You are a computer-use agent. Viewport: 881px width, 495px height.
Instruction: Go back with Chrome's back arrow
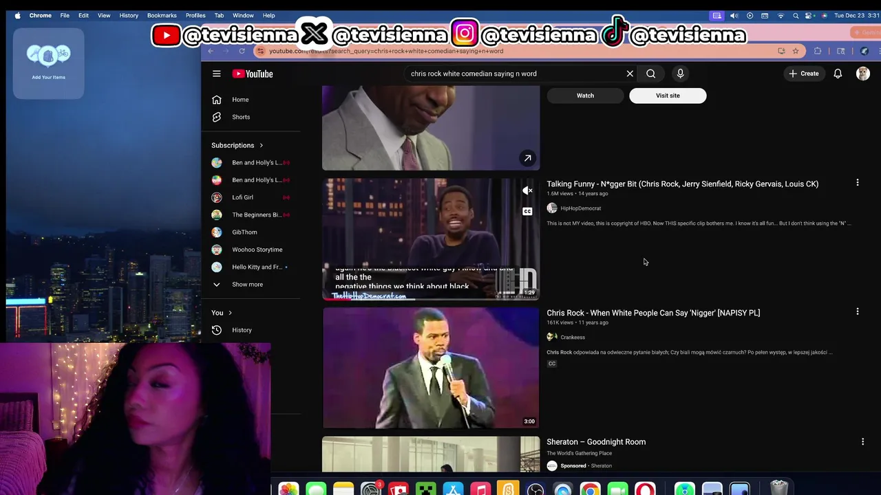coord(211,51)
